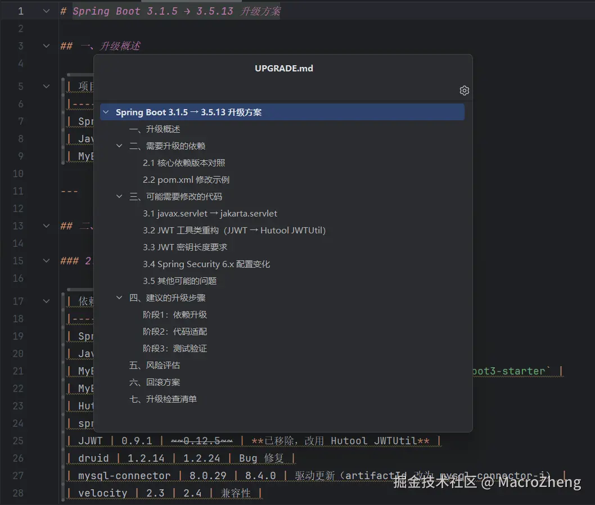
Task: Click the UPGRADE.md popup title
Action: point(284,68)
